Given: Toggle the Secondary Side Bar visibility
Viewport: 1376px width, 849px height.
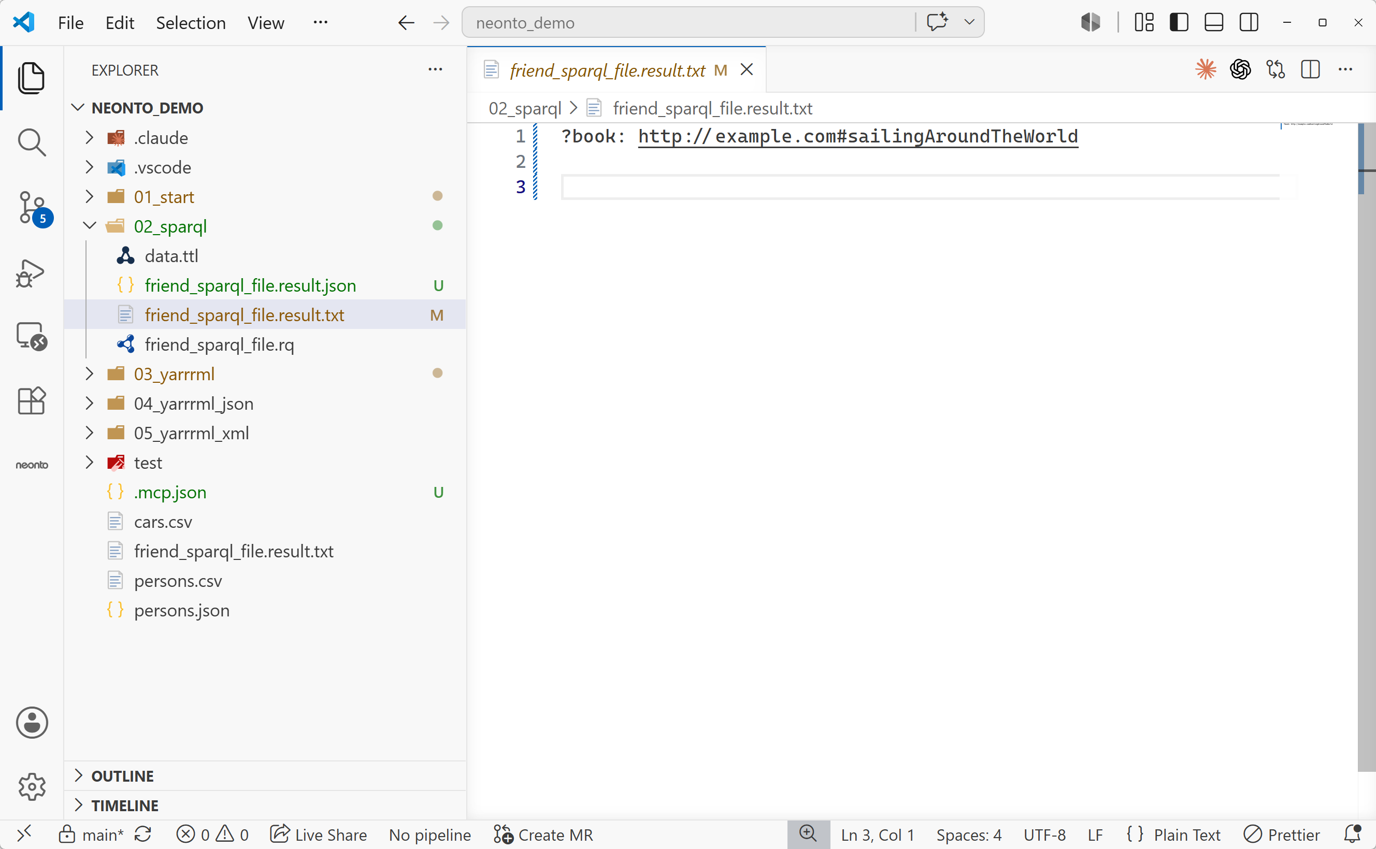Looking at the screenshot, I should pyautogui.click(x=1249, y=22).
